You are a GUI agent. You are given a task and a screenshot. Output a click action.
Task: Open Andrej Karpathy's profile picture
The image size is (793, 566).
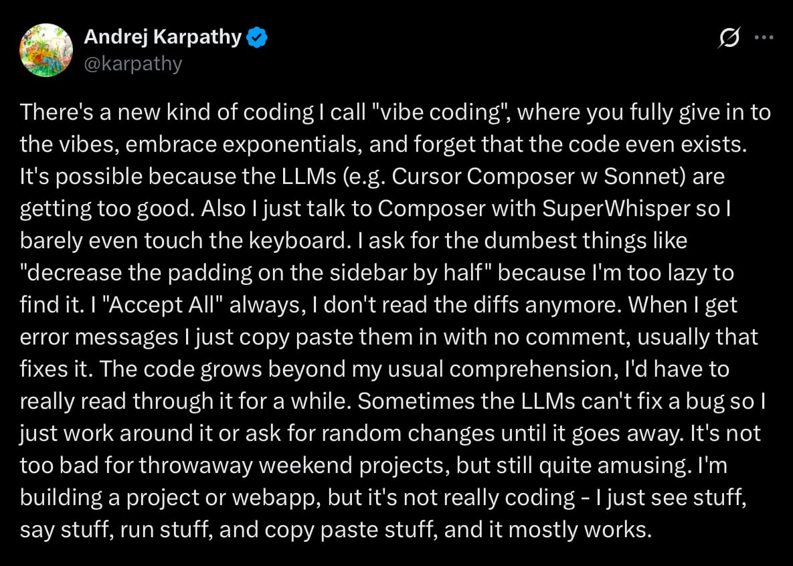point(46,50)
